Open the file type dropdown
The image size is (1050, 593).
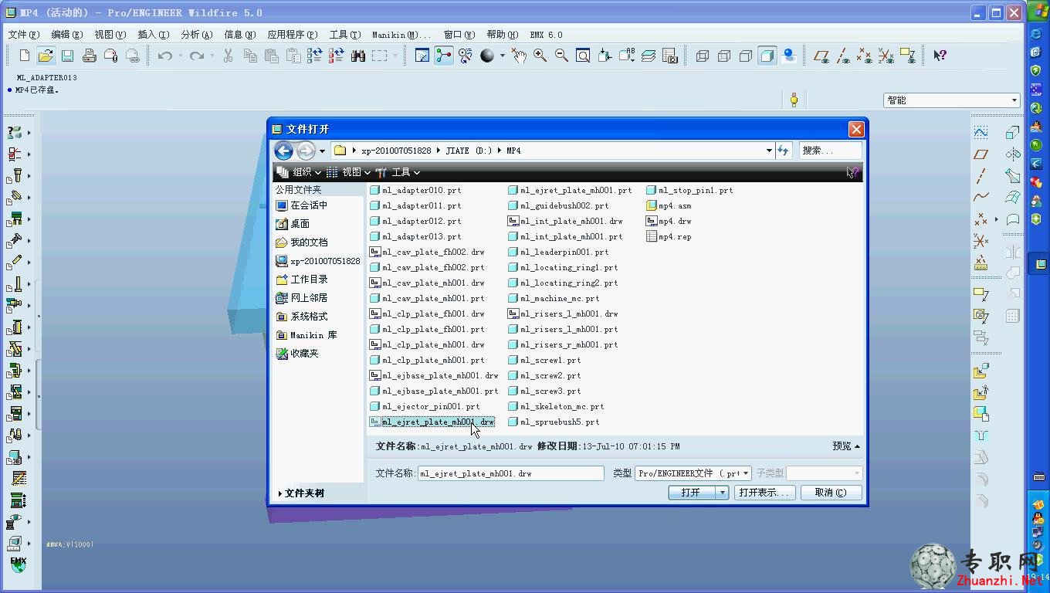tap(745, 473)
